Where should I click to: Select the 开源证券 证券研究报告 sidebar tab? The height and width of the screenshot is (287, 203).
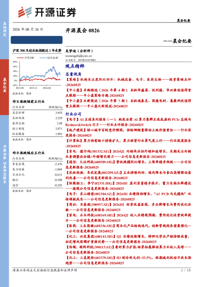click(x=4, y=164)
